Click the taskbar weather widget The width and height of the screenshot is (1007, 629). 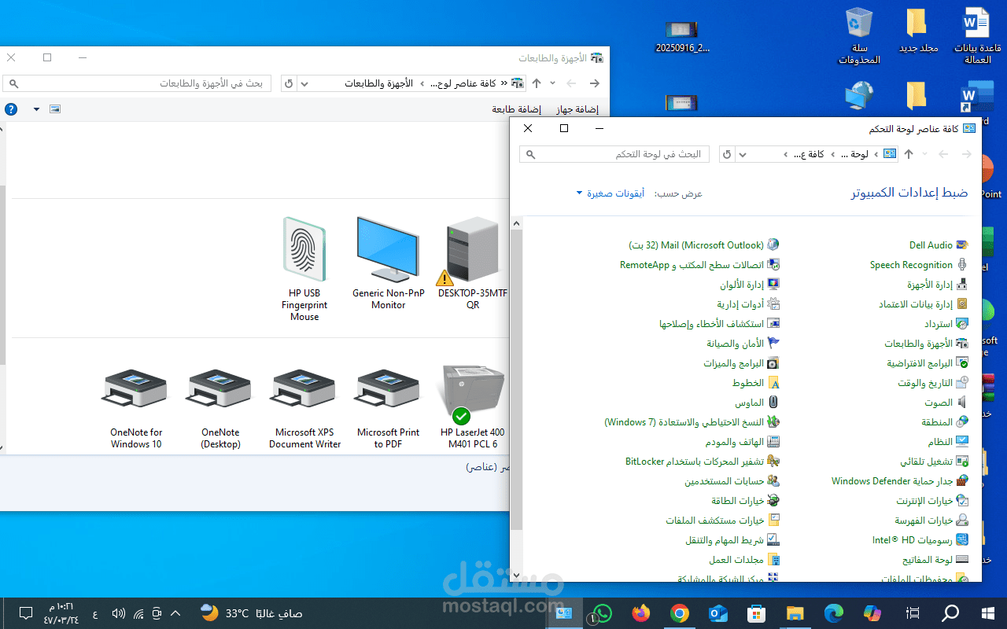click(x=250, y=613)
